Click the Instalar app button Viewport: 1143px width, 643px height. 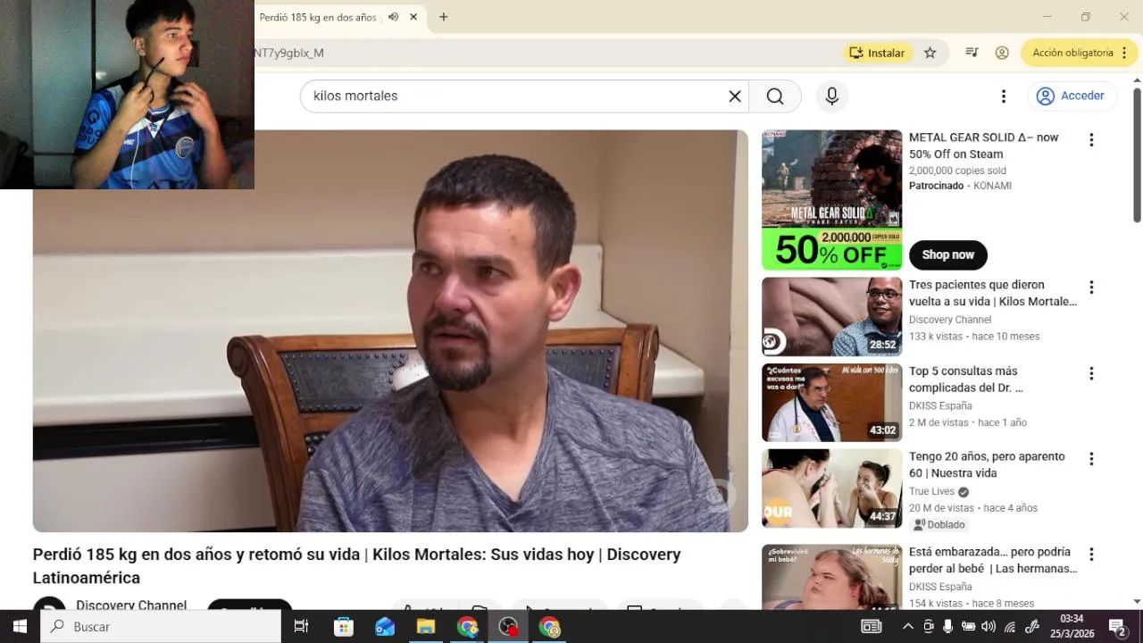point(878,53)
